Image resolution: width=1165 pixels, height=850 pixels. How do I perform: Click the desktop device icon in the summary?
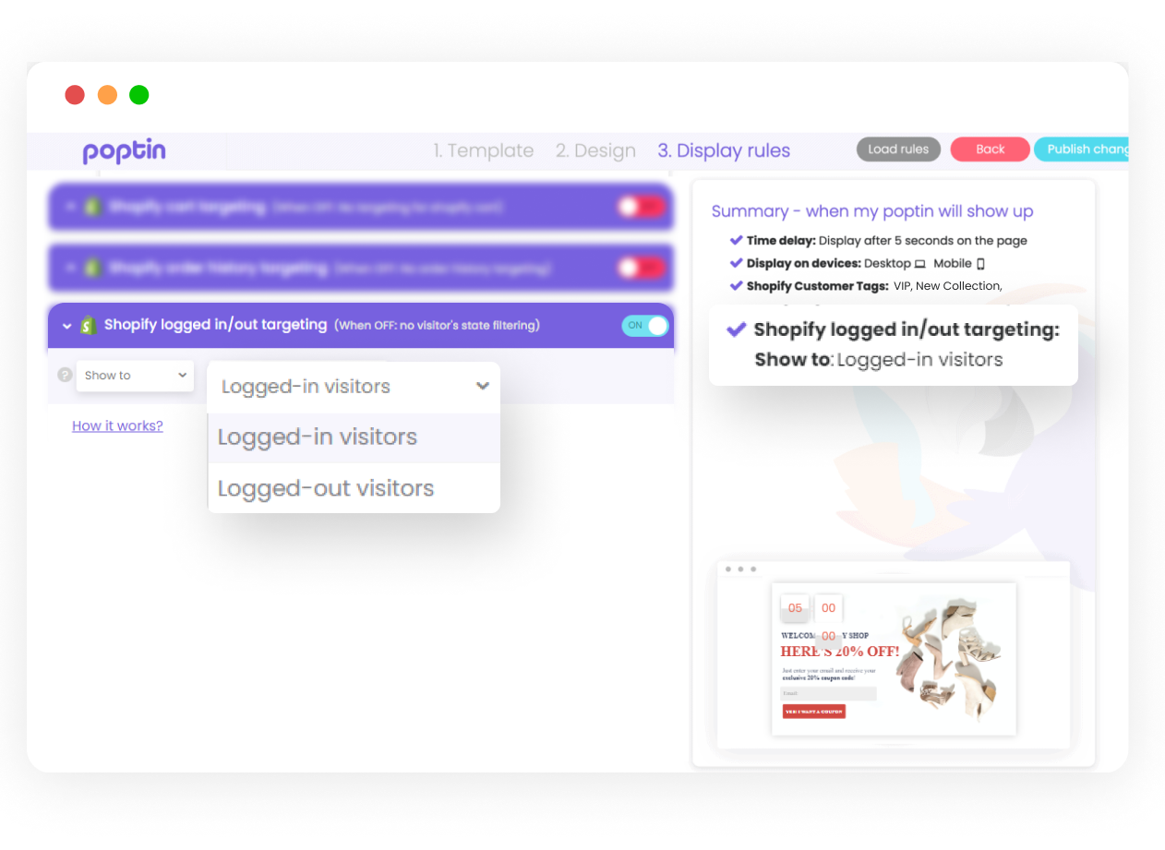[919, 264]
